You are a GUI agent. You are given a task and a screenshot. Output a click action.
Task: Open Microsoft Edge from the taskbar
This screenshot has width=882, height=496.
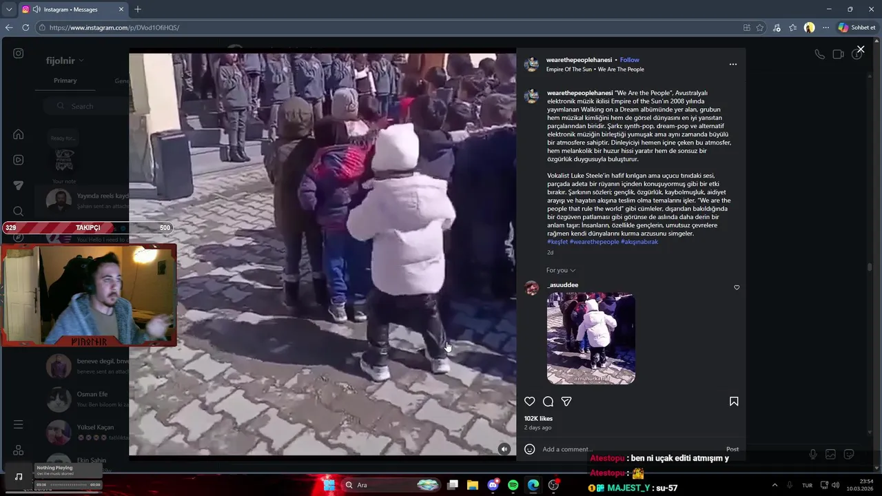[533, 485]
